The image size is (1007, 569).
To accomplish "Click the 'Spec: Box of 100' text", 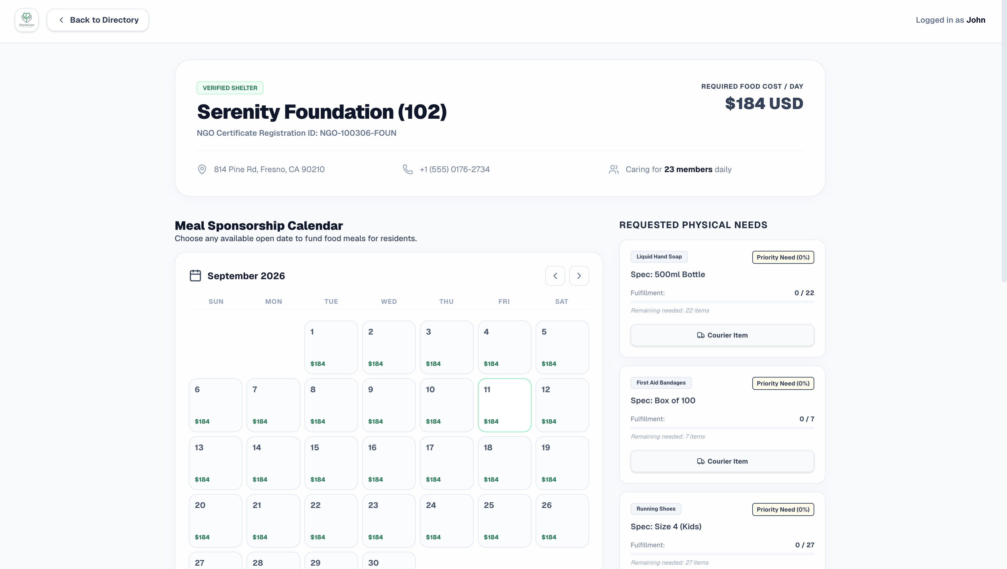I will click(x=663, y=401).
